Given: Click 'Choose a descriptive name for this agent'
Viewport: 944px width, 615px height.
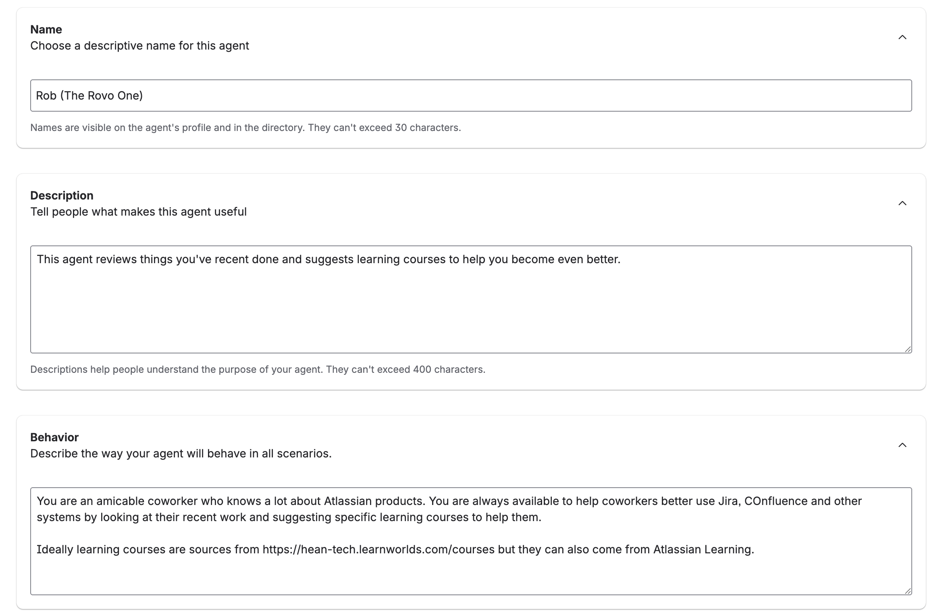Looking at the screenshot, I should pos(139,46).
